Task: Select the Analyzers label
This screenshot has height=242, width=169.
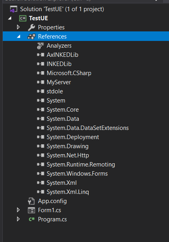Action: pyautogui.click(x=59, y=46)
